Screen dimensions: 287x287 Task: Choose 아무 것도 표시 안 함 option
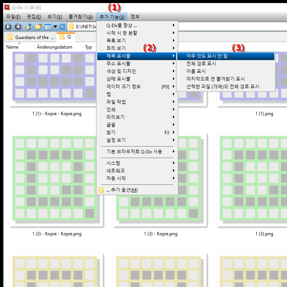226,56
